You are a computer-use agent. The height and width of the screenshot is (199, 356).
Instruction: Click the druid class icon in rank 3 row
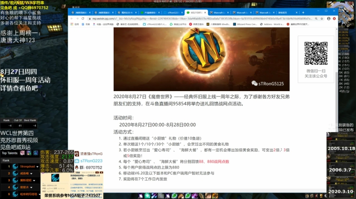pyautogui.click(x=15, y=180)
